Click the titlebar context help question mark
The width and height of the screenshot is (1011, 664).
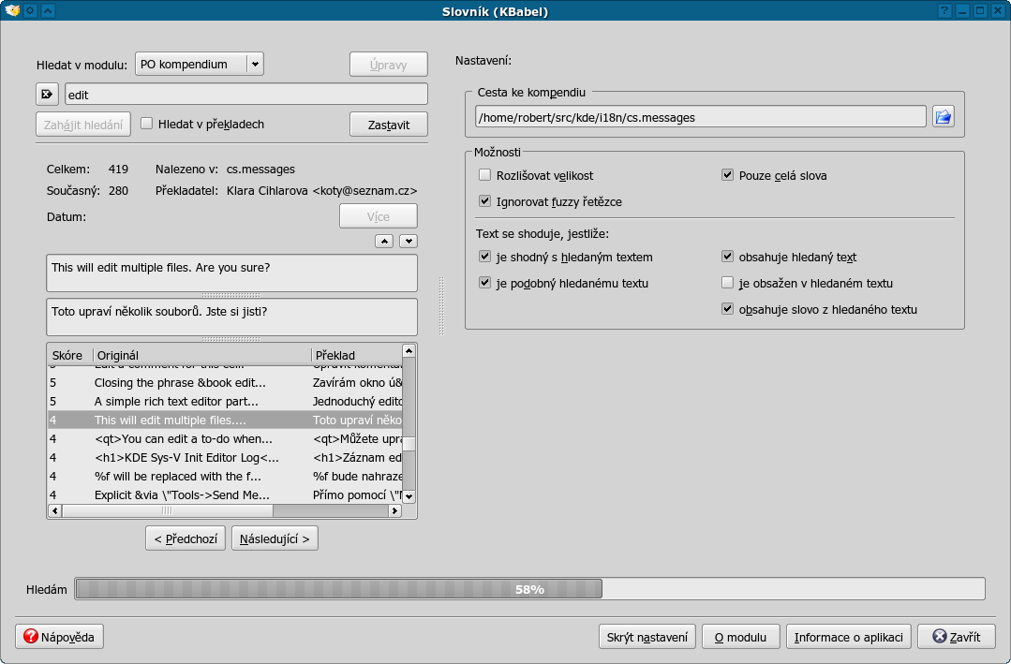[944, 10]
